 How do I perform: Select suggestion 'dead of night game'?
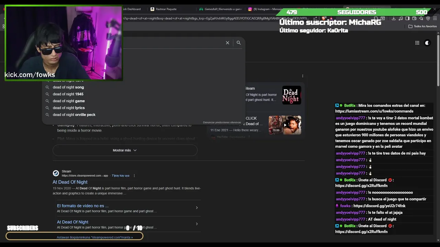tap(69, 101)
